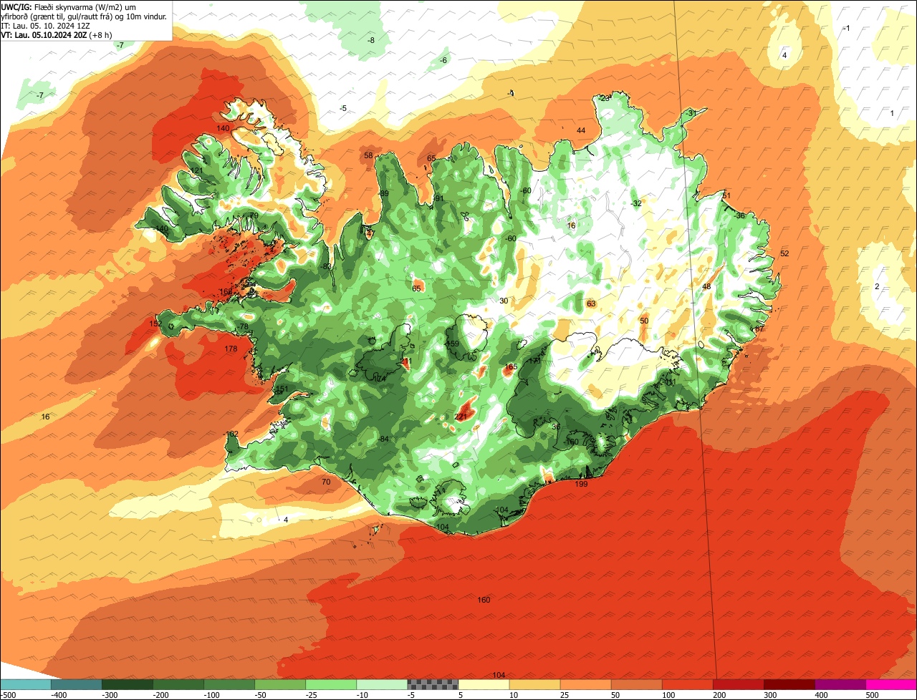Select the crimson 200 to 300 legend swatch
Screen dimensions: 917x700
[x=738, y=684]
